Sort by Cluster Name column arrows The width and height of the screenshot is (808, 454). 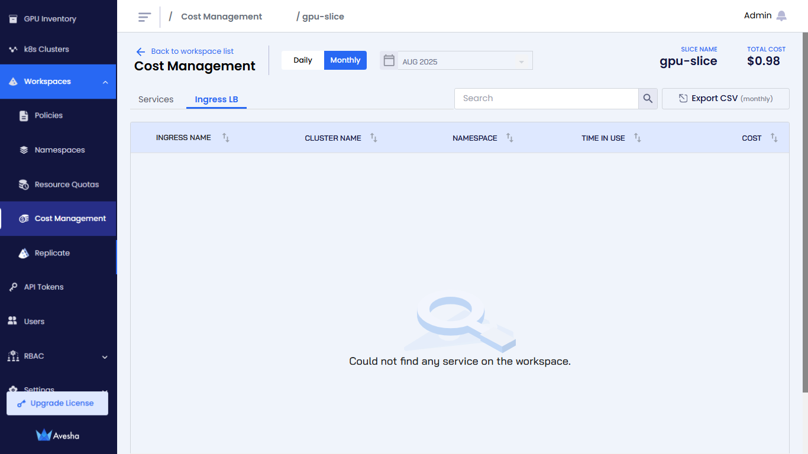[373, 138]
